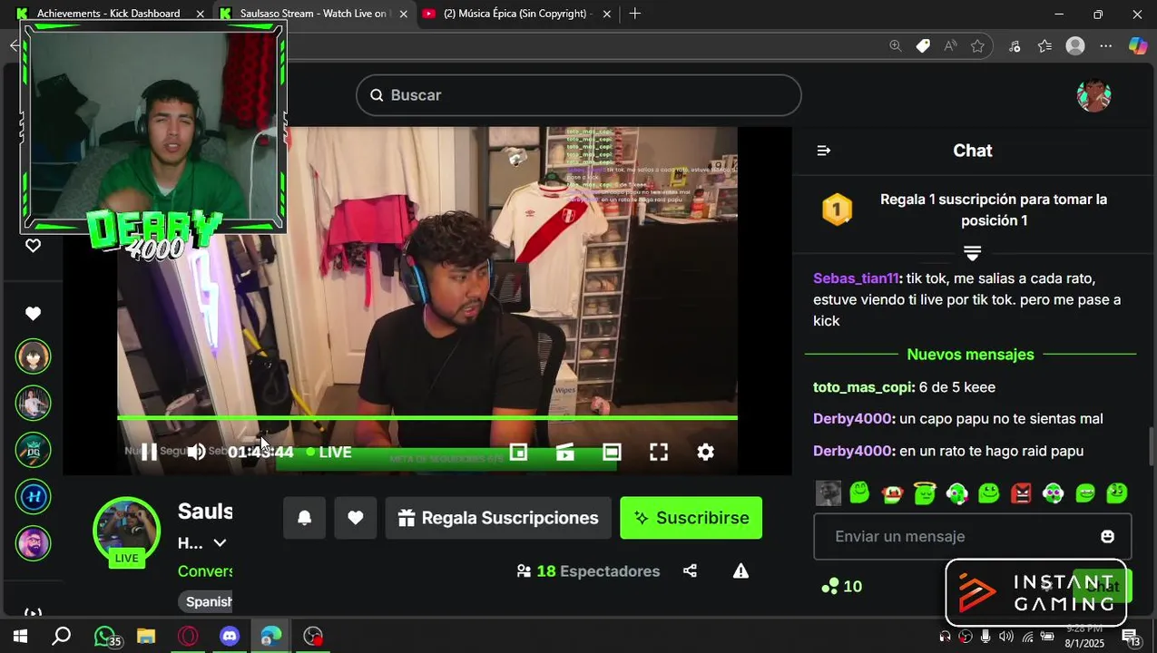The width and height of the screenshot is (1157, 653).
Task: Open the streamer's LIVE profile avatar
Action: (127, 531)
